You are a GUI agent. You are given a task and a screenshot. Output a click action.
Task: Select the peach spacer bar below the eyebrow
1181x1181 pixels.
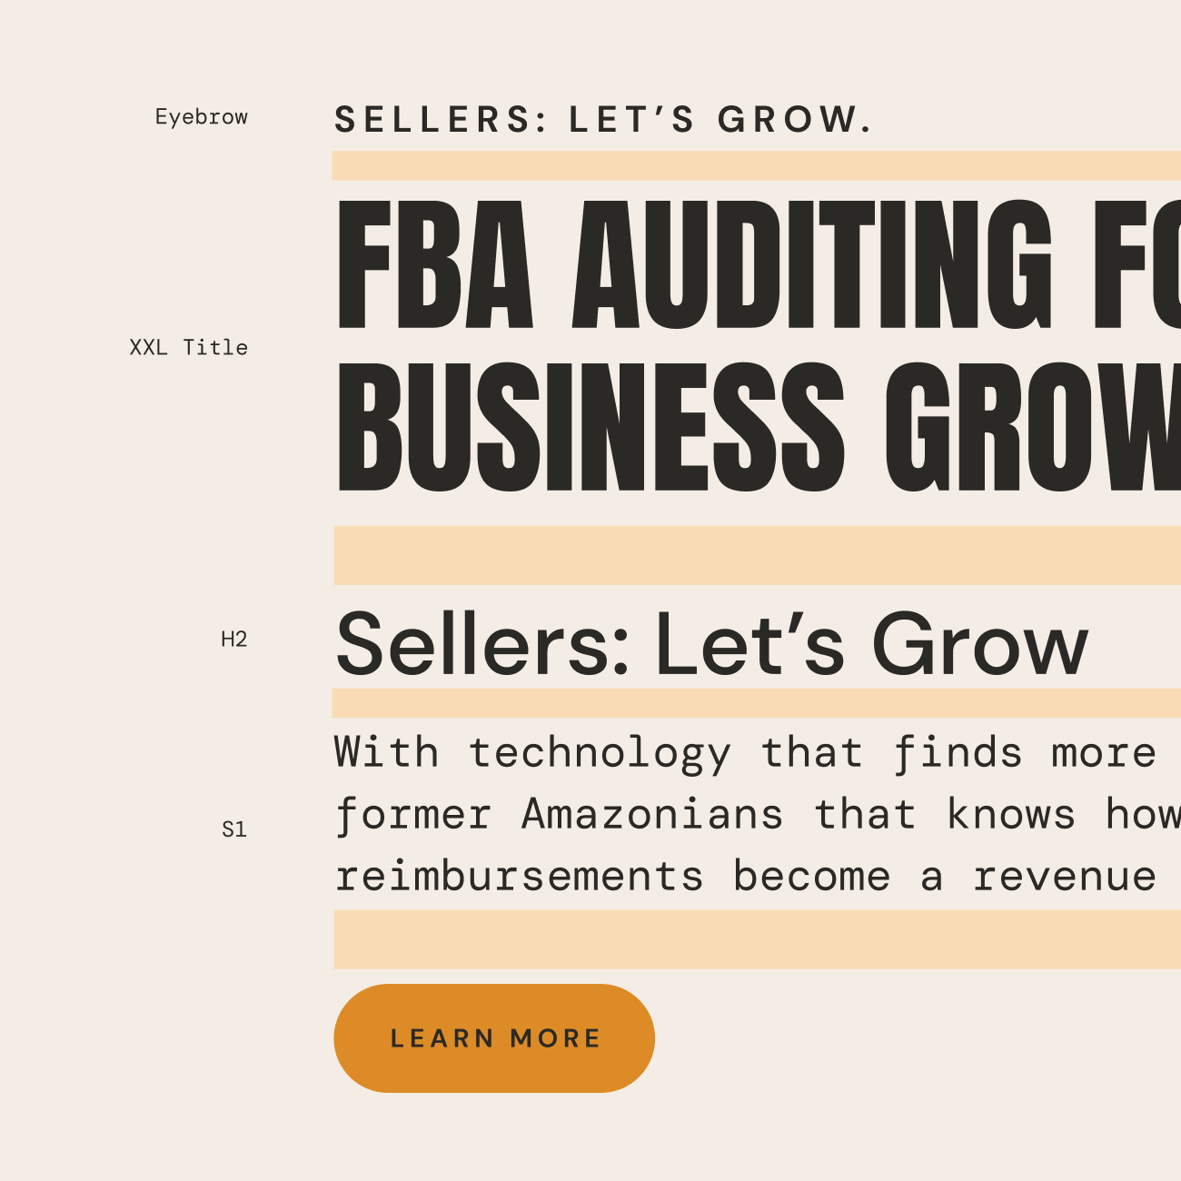pyautogui.click(x=756, y=165)
